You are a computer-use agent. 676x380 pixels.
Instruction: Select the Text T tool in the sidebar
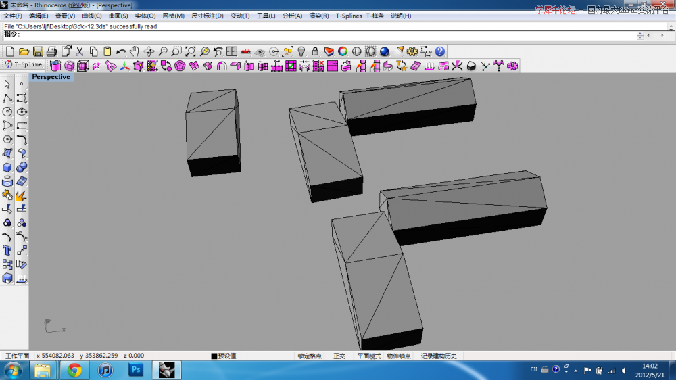coord(7,251)
